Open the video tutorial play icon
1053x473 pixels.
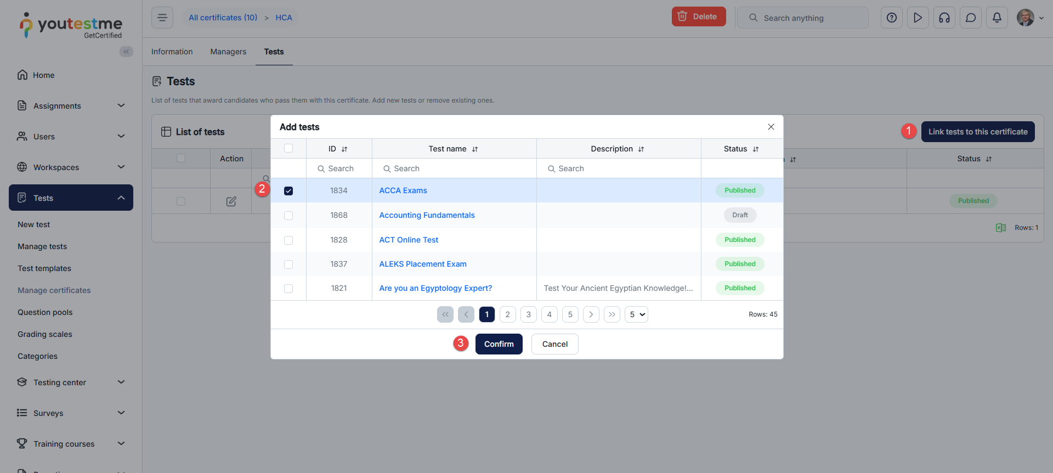(918, 18)
